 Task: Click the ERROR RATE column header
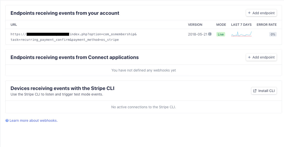[266, 25]
